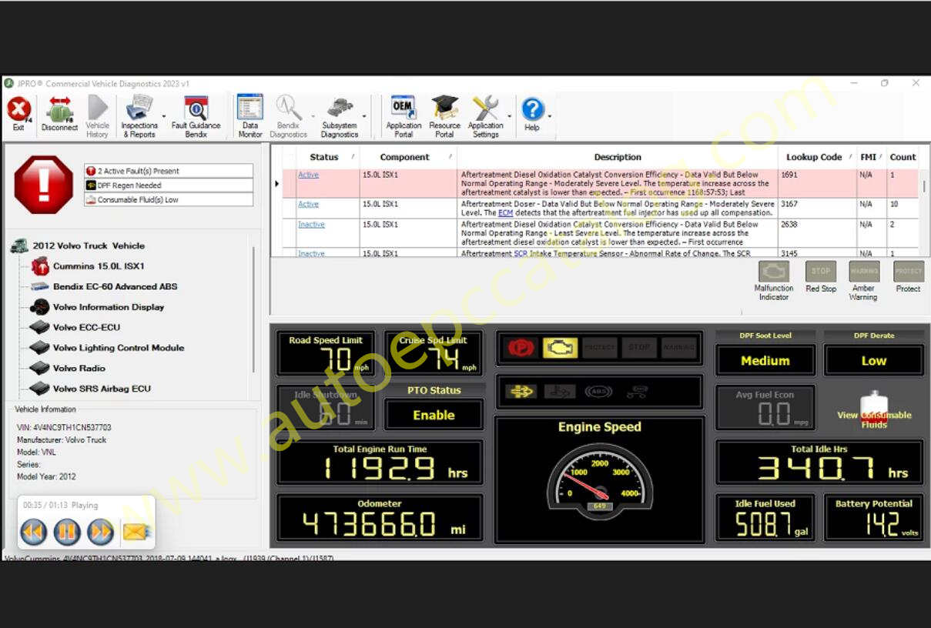Viewport: 931px width, 628px height.
Task: Select the Volvo SRS Airbag ECU
Action: [102, 389]
